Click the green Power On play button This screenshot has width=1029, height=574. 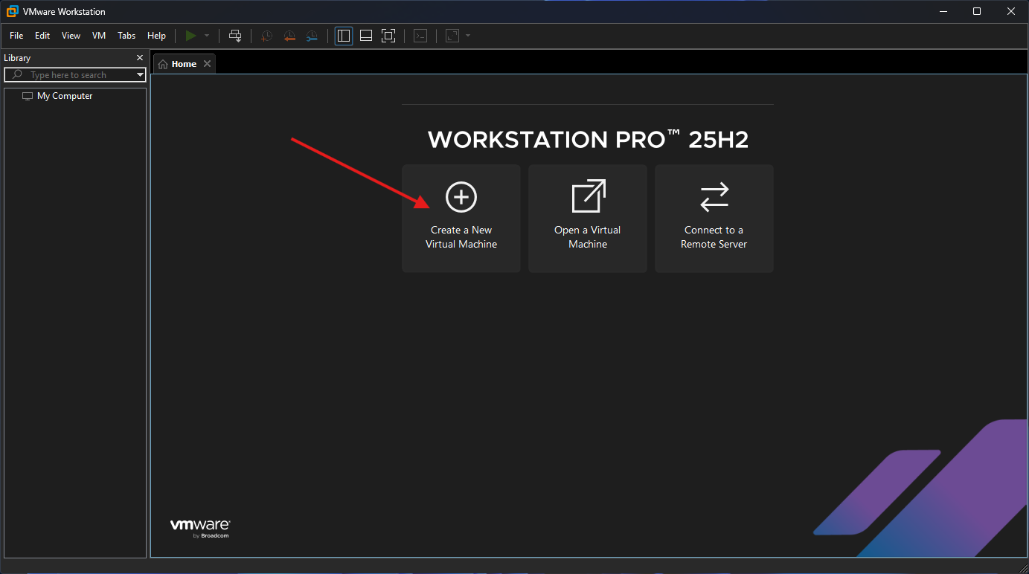click(x=191, y=36)
